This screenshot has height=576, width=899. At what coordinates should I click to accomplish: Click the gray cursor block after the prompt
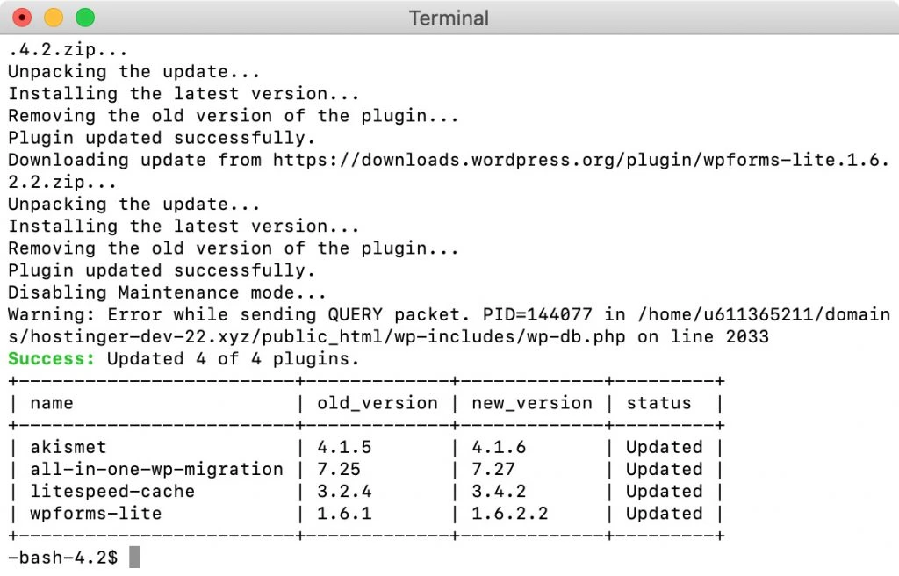point(134,557)
